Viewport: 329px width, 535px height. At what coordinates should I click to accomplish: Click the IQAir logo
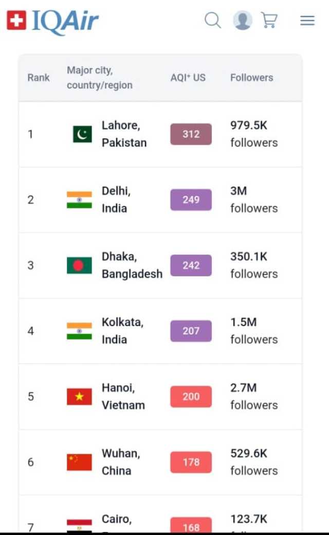[x=52, y=21]
